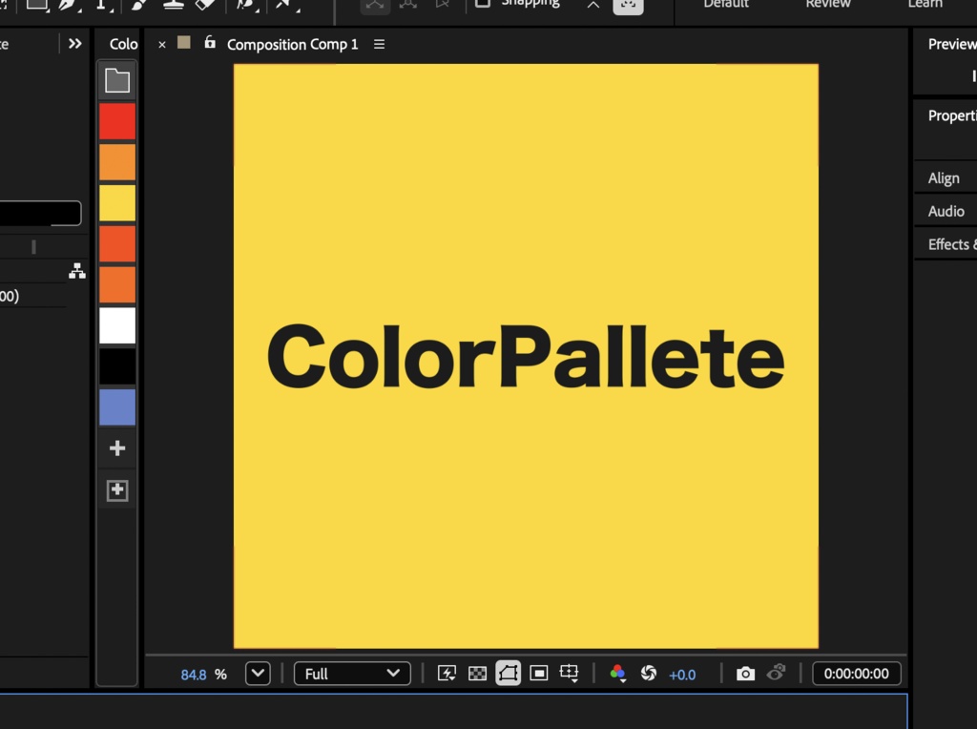Open the Magnification ratio dropdown
Viewport: 977px width, 729px height.
click(x=257, y=674)
